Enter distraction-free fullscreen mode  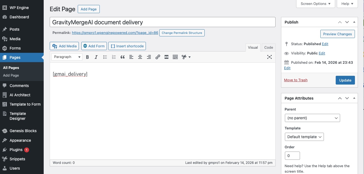coord(269,57)
